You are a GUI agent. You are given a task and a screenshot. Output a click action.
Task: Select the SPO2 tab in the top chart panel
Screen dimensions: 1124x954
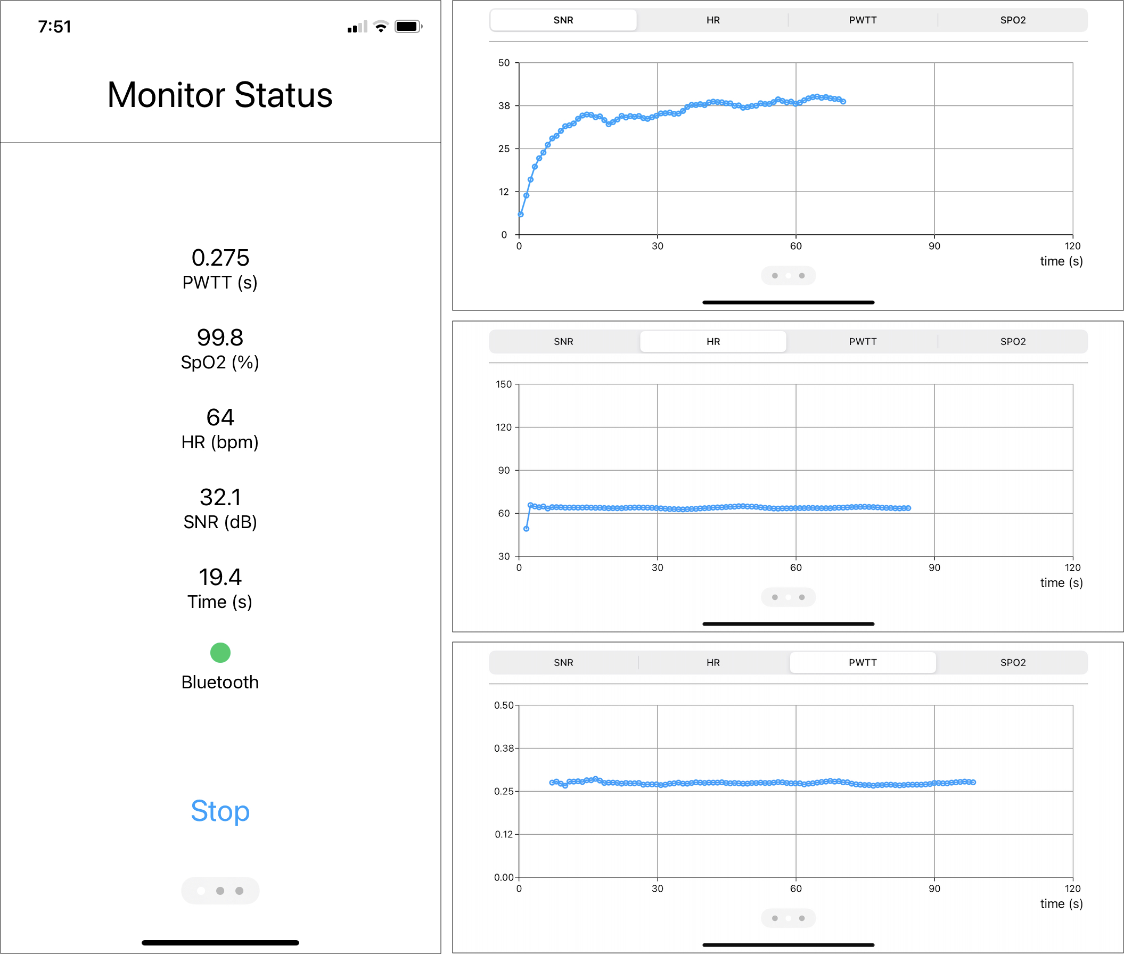(x=1013, y=20)
